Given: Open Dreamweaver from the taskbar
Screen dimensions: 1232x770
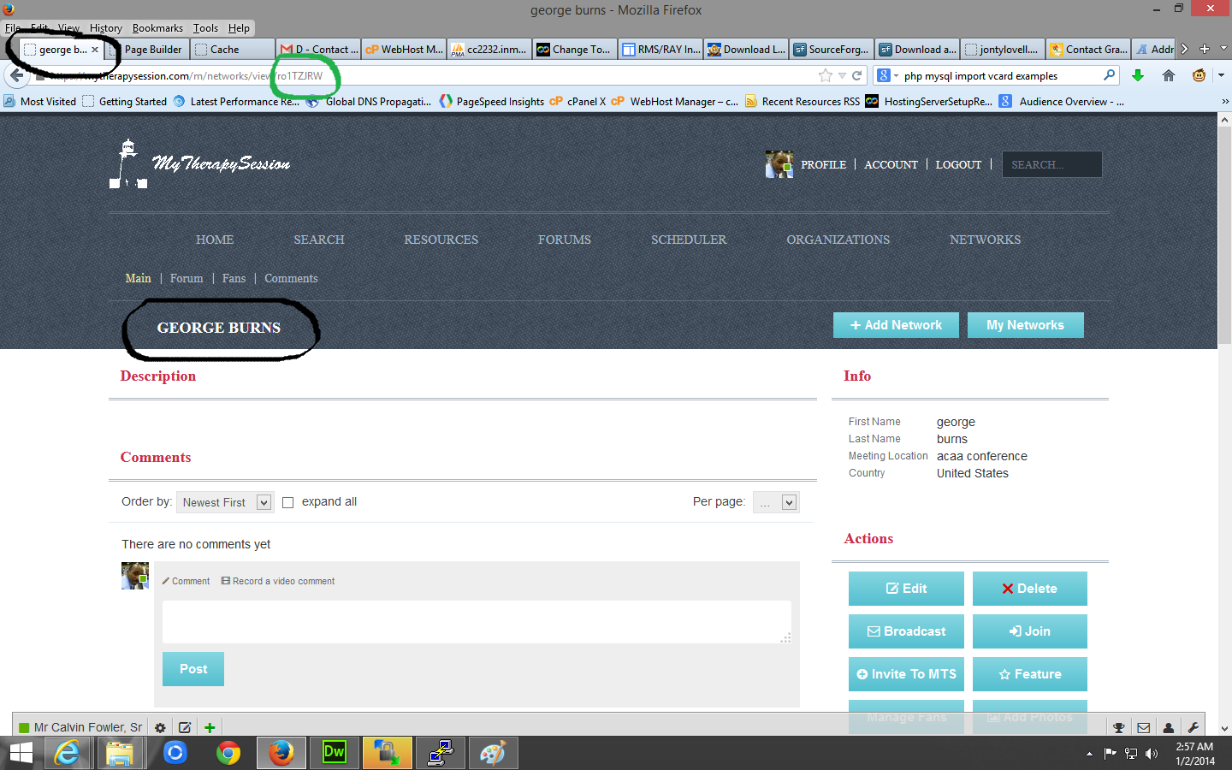Looking at the screenshot, I should click(x=334, y=753).
